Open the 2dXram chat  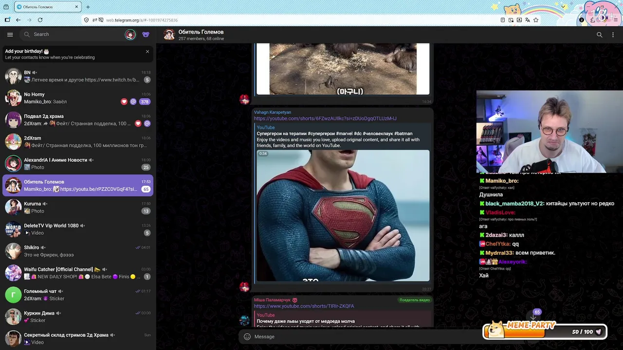coord(78,141)
